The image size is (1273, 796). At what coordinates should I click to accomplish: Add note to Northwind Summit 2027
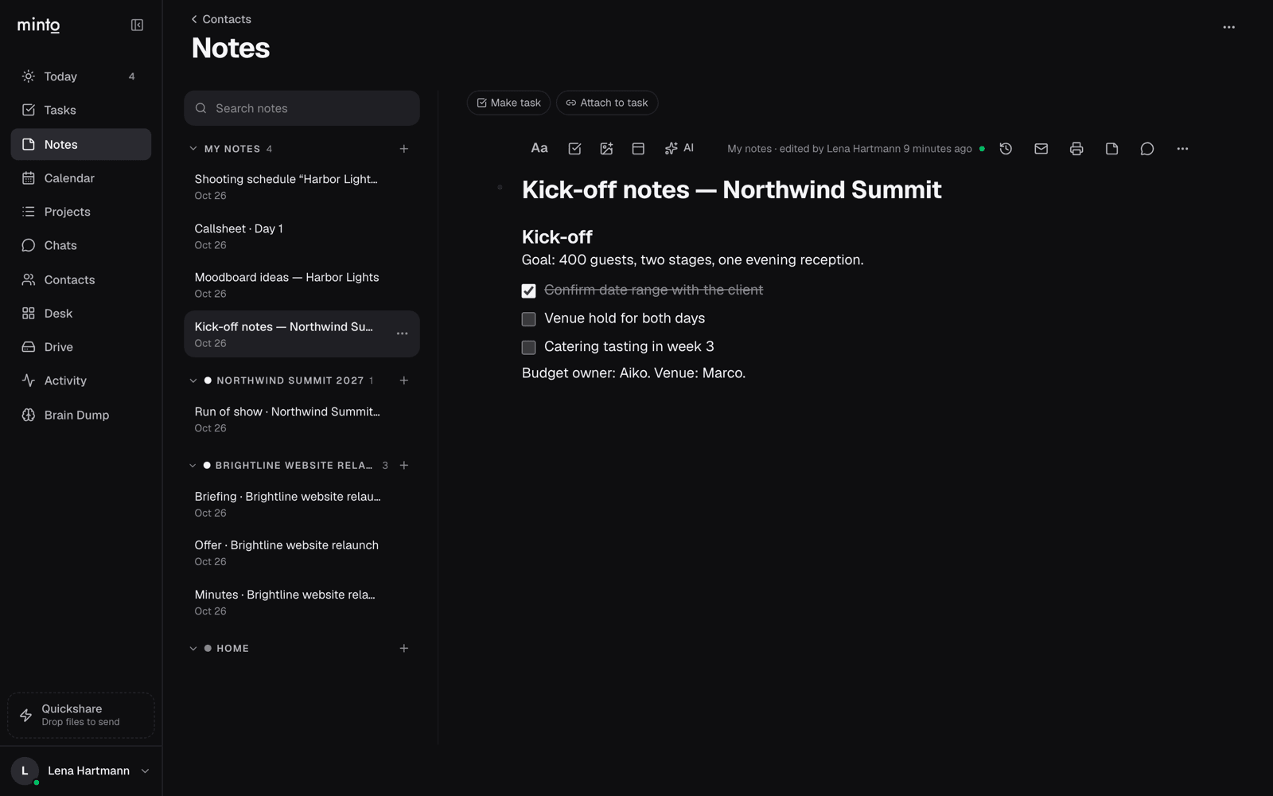click(404, 380)
